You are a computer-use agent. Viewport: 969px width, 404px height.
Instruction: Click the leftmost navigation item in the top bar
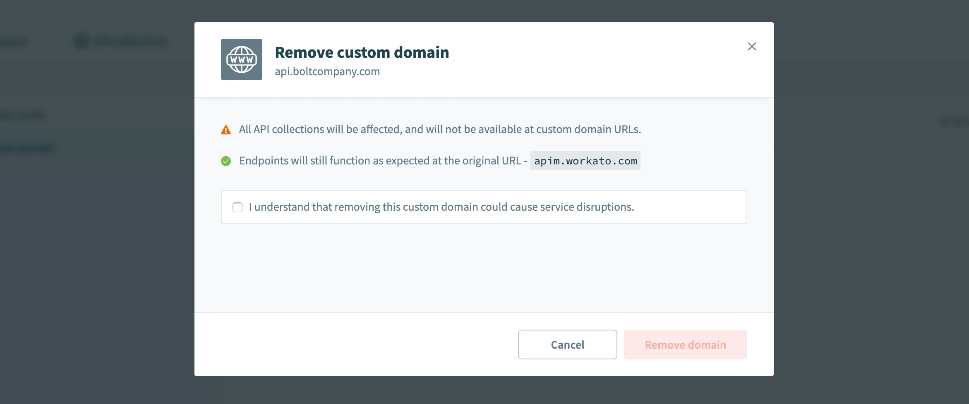tap(14, 41)
